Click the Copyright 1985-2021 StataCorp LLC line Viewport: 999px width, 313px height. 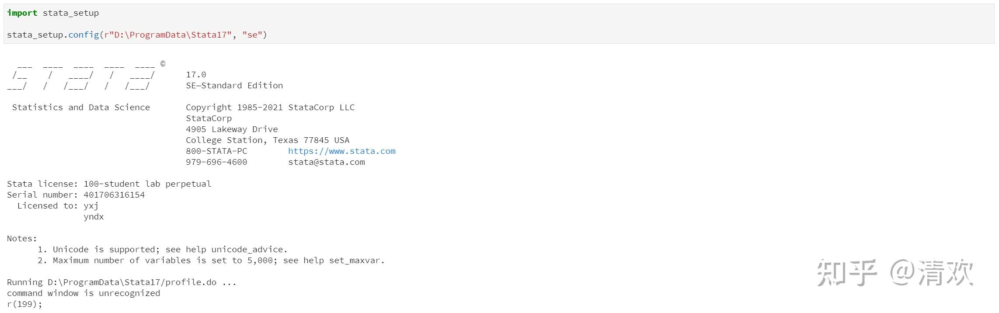(x=270, y=108)
